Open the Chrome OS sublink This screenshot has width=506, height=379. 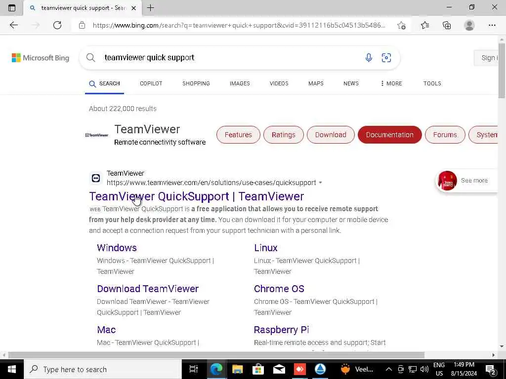(x=279, y=289)
